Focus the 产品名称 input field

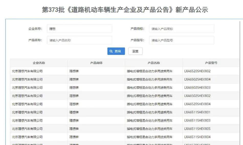80,40
